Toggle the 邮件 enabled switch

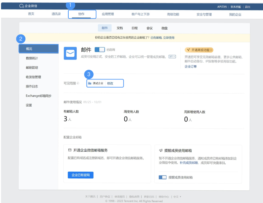[x=100, y=50]
